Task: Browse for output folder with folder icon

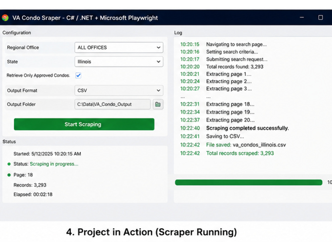Action: coord(158,104)
